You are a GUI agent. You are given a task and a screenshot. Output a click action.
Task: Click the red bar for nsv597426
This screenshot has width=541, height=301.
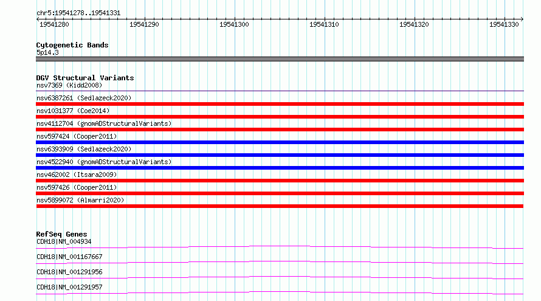(x=280, y=193)
